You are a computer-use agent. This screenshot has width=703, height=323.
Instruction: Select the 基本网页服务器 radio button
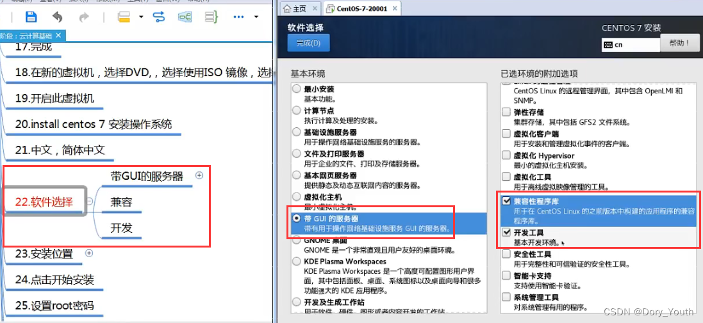tap(296, 175)
